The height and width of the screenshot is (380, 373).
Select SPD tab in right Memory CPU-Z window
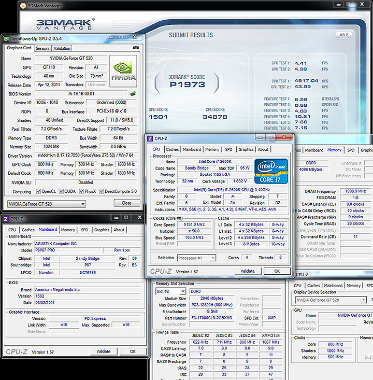pyautogui.click(x=351, y=150)
